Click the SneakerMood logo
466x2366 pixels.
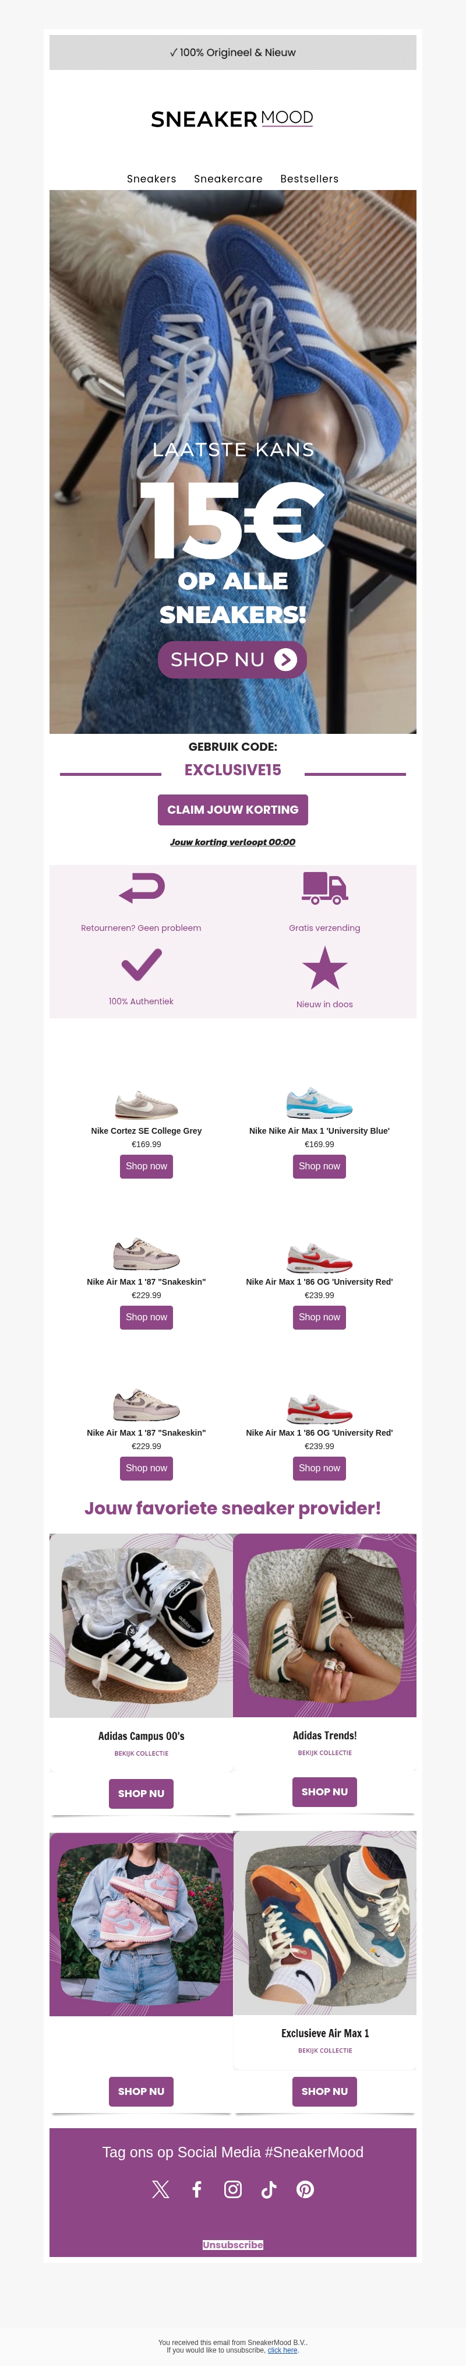coord(232,118)
